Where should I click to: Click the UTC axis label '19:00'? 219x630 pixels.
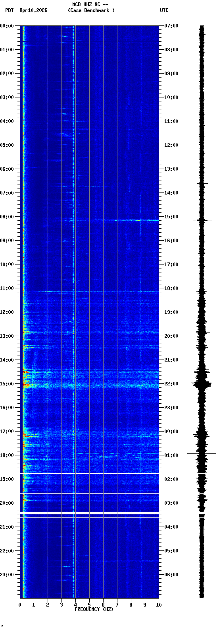pos(171,312)
